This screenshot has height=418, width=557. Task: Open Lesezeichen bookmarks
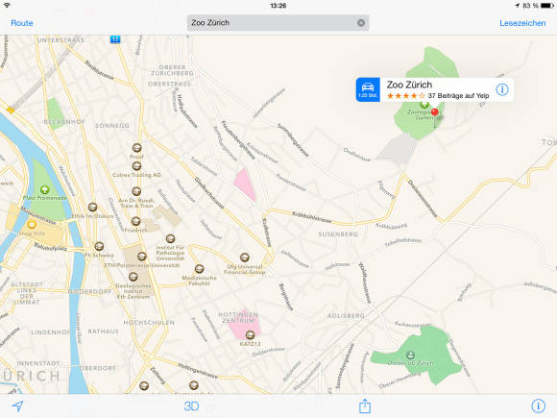(x=522, y=23)
